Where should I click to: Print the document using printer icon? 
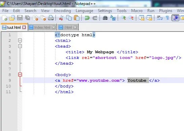51,18
